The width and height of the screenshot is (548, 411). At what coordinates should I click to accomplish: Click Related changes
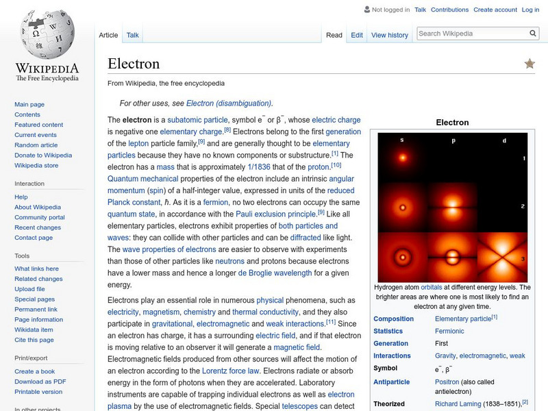(x=38, y=279)
